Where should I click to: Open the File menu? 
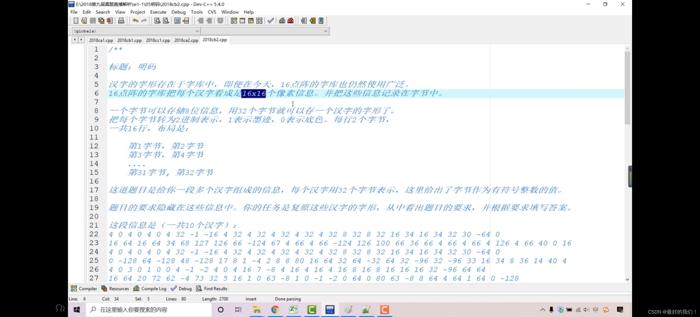click(x=74, y=12)
